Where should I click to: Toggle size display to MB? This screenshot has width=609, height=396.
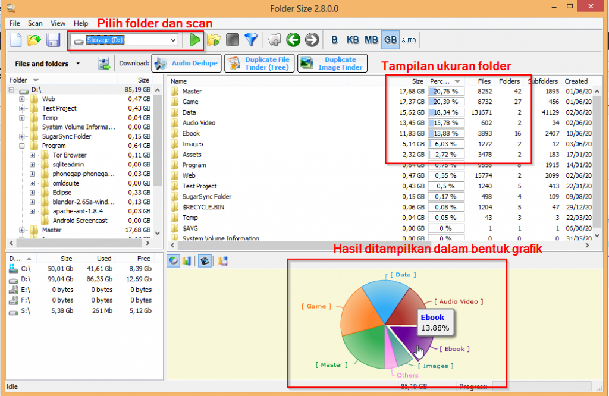[x=372, y=40]
